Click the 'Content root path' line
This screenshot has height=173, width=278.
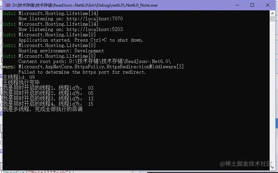tap(94, 61)
